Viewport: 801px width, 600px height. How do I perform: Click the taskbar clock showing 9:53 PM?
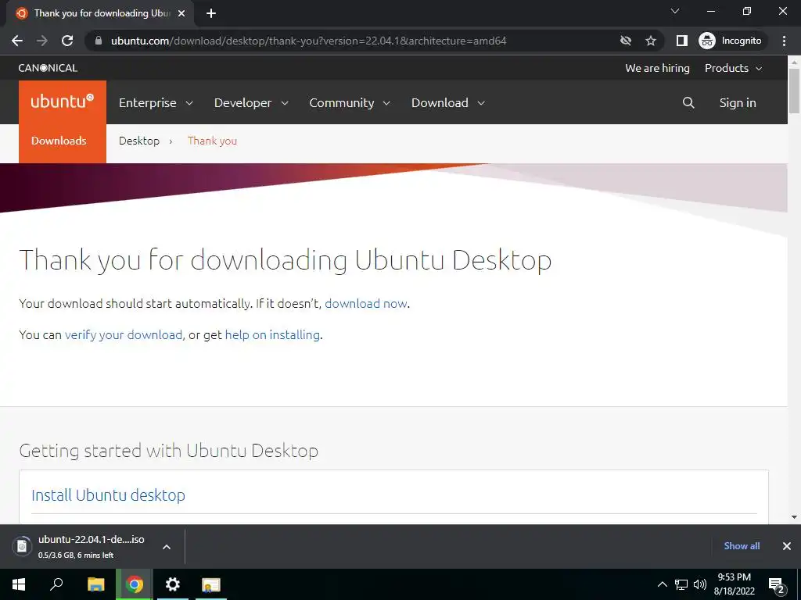click(734, 584)
